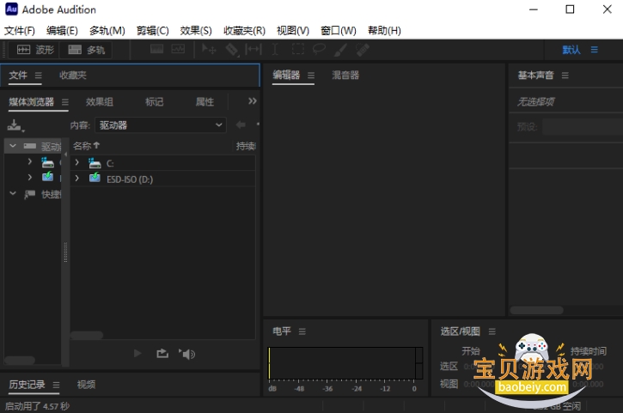
Task: Click the import shortcut icon in media browser
Action: pos(15,125)
